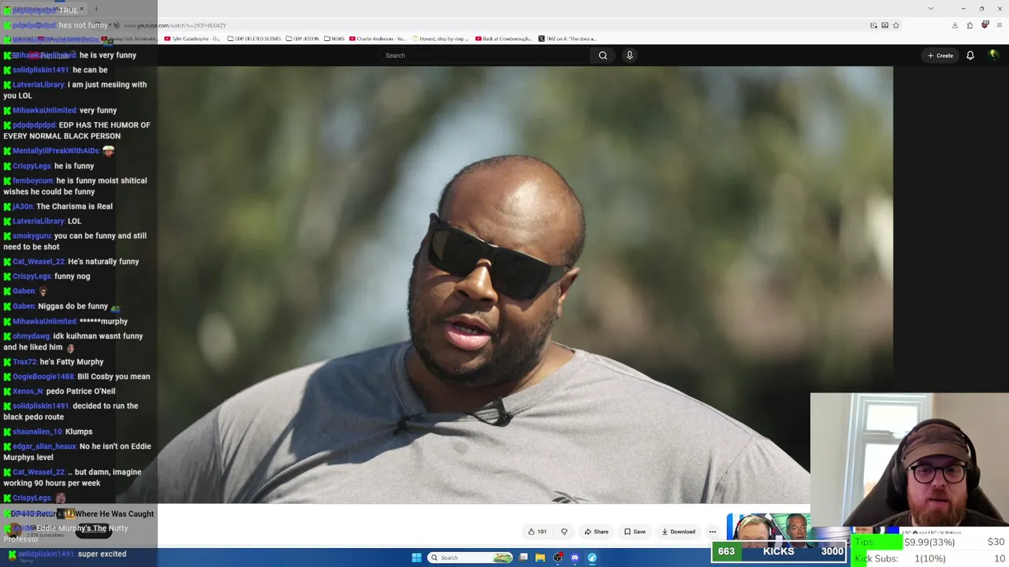The height and width of the screenshot is (567, 1009).
Task: Click the YouTube address bar URL
Action: [x=175, y=25]
